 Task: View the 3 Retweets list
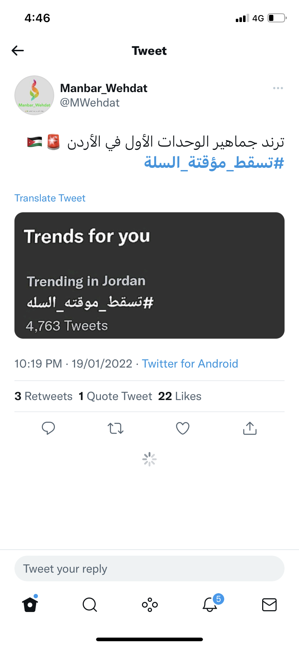(44, 396)
